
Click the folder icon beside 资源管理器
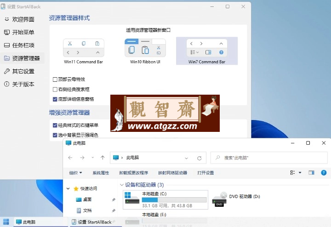(7, 58)
